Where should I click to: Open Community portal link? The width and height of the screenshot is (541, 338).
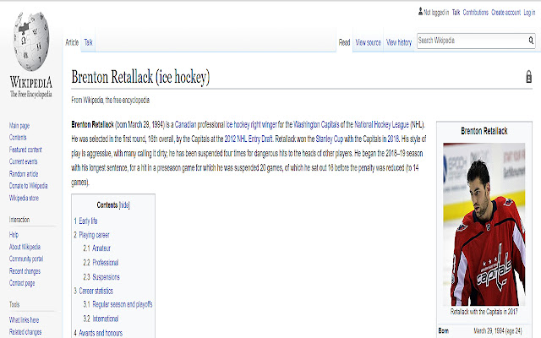(x=26, y=259)
